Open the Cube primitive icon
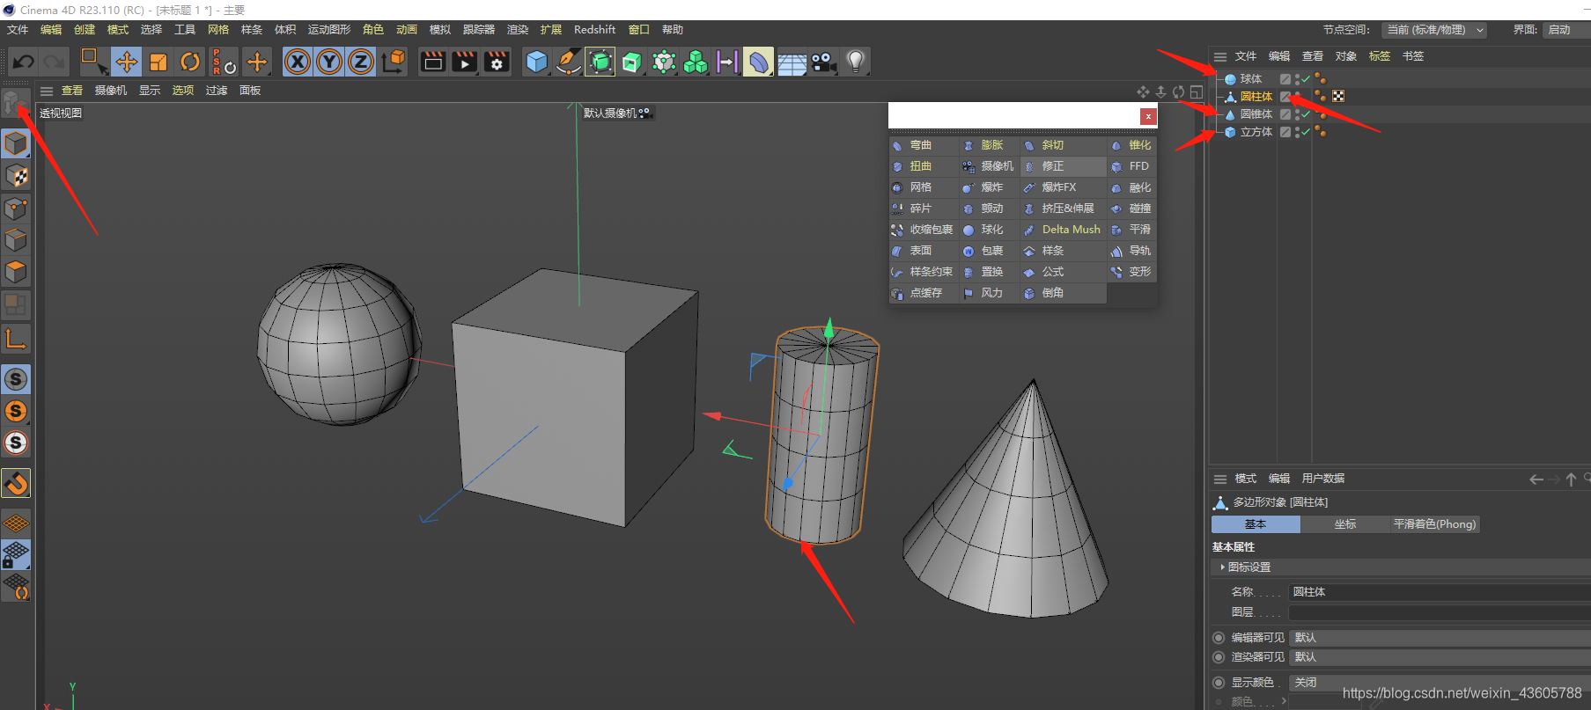The height and width of the screenshot is (710, 1591). click(536, 62)
